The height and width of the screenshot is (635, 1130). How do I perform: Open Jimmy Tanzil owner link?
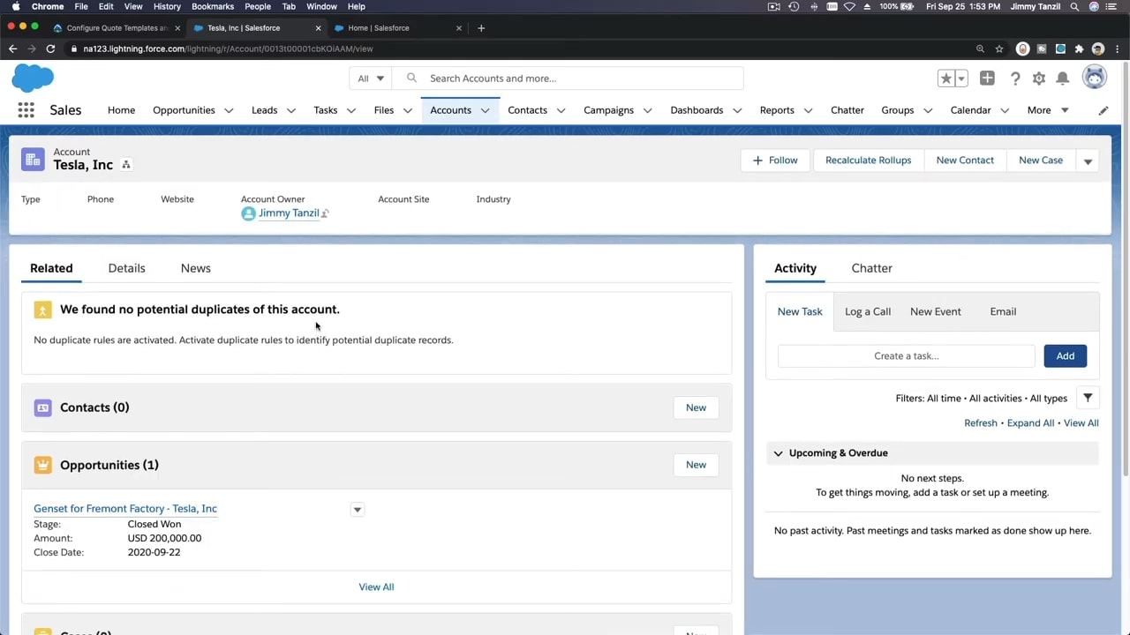289,213
